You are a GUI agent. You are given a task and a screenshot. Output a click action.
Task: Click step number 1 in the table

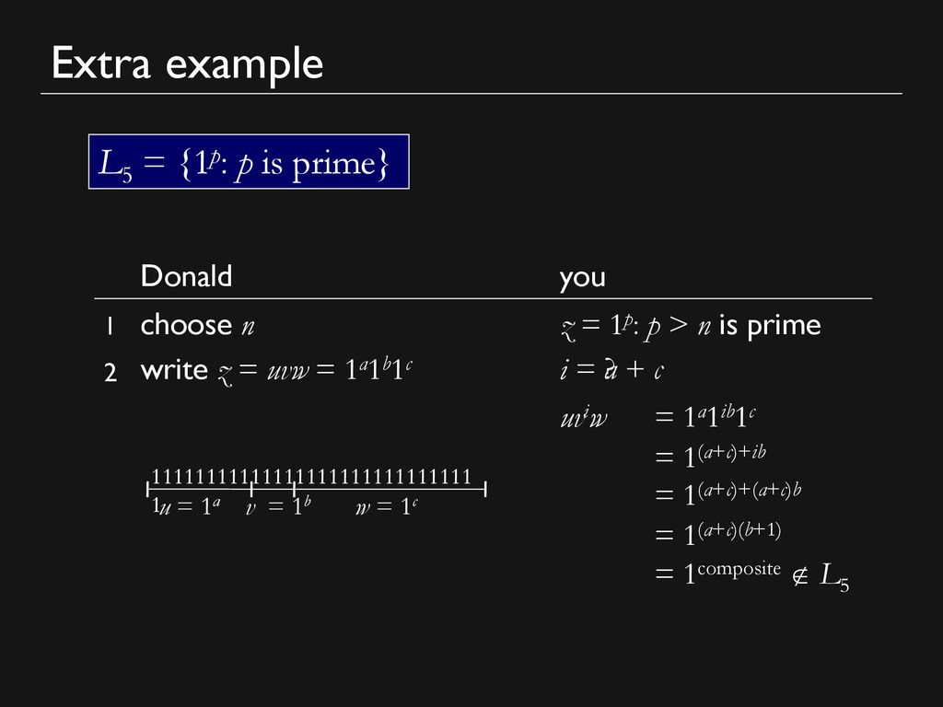[x=110, y=327]
